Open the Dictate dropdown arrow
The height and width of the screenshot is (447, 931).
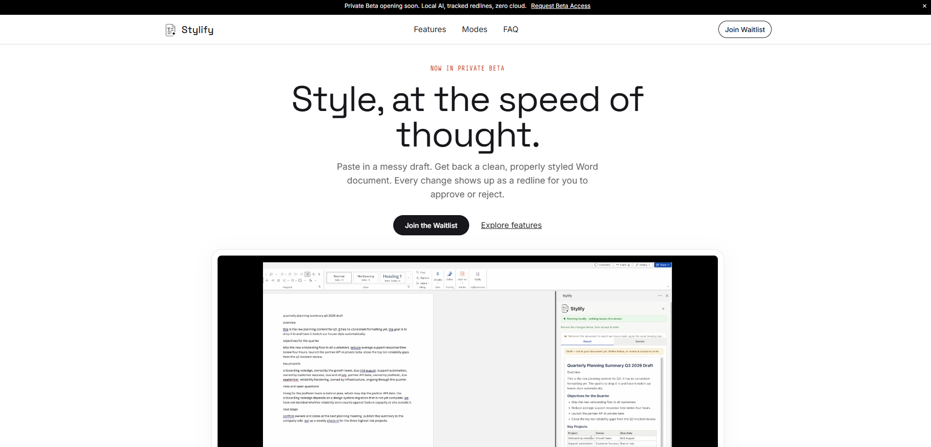click(438, 283)
